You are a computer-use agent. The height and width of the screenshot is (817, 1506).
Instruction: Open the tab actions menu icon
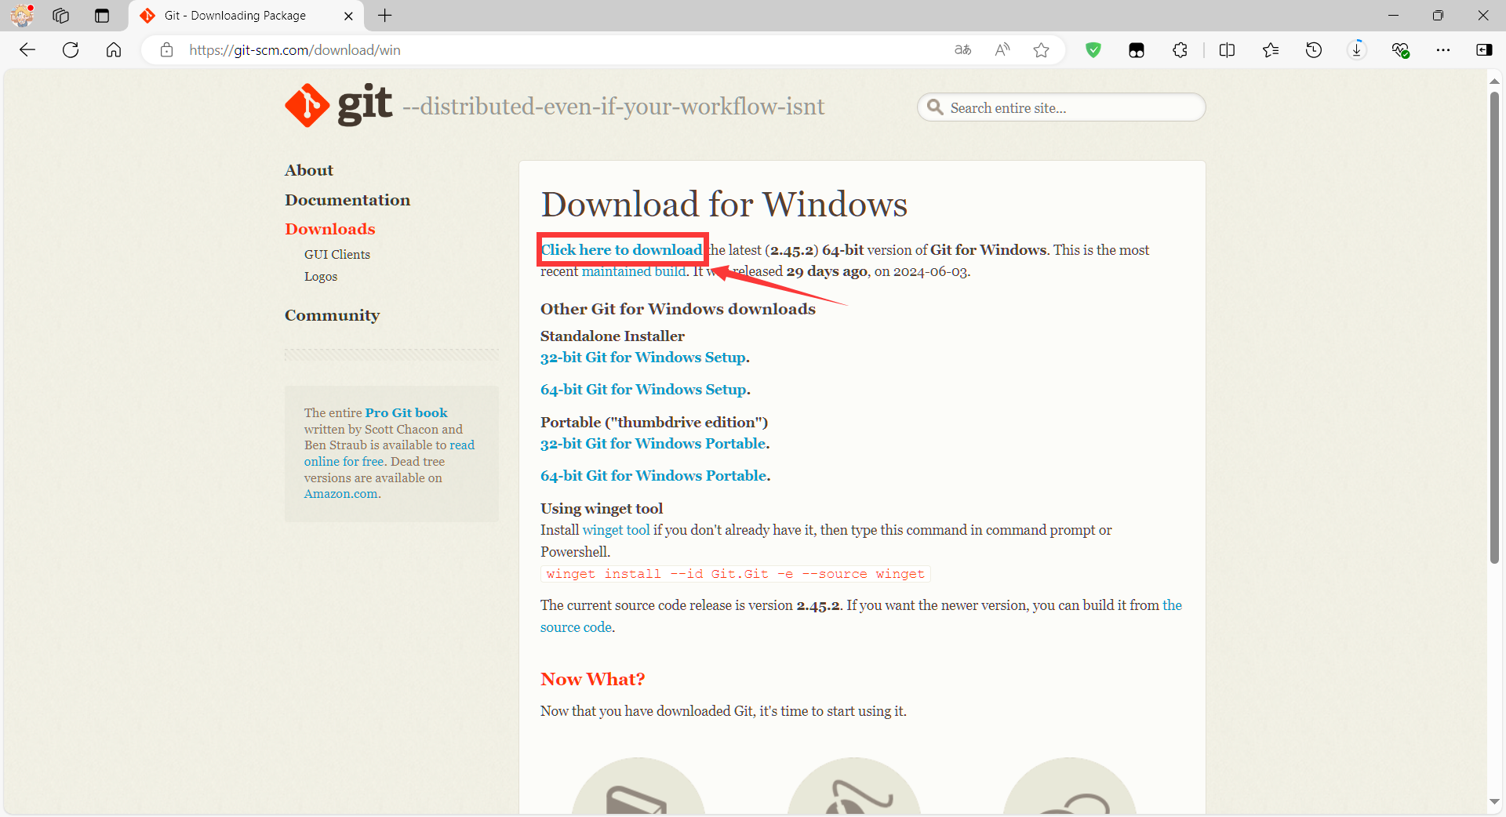[102, 16]
